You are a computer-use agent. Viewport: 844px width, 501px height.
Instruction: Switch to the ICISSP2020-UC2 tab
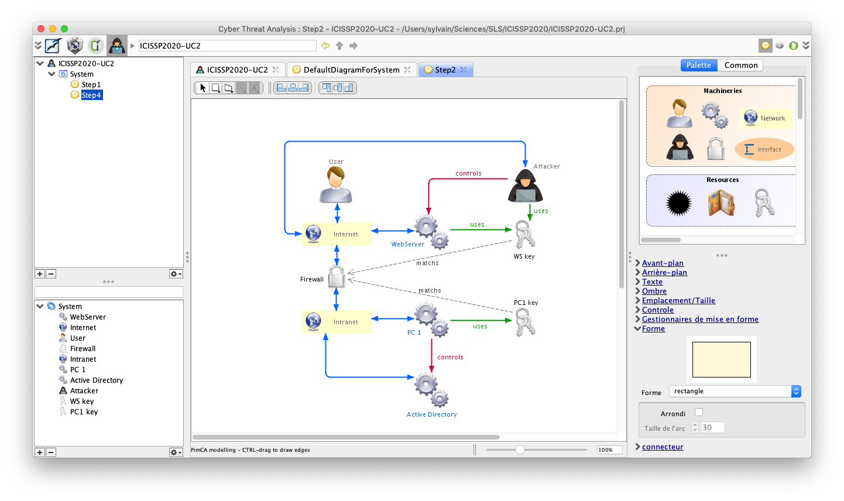click(238, 70)
